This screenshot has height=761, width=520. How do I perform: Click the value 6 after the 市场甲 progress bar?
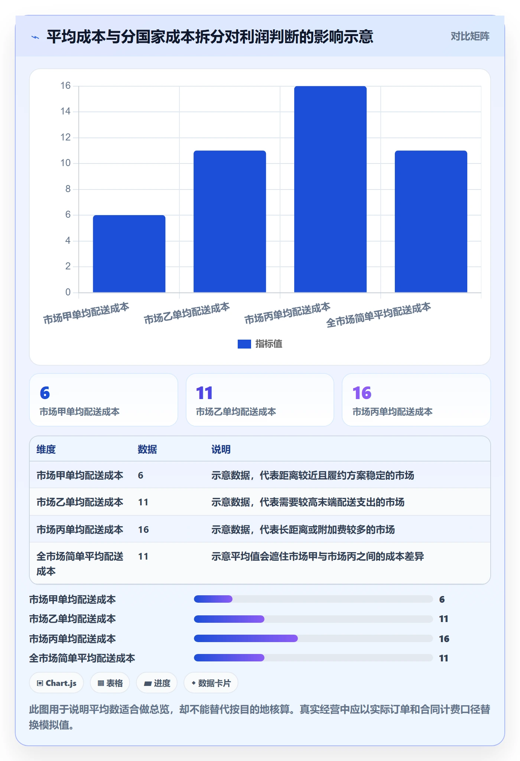(442, 599)
